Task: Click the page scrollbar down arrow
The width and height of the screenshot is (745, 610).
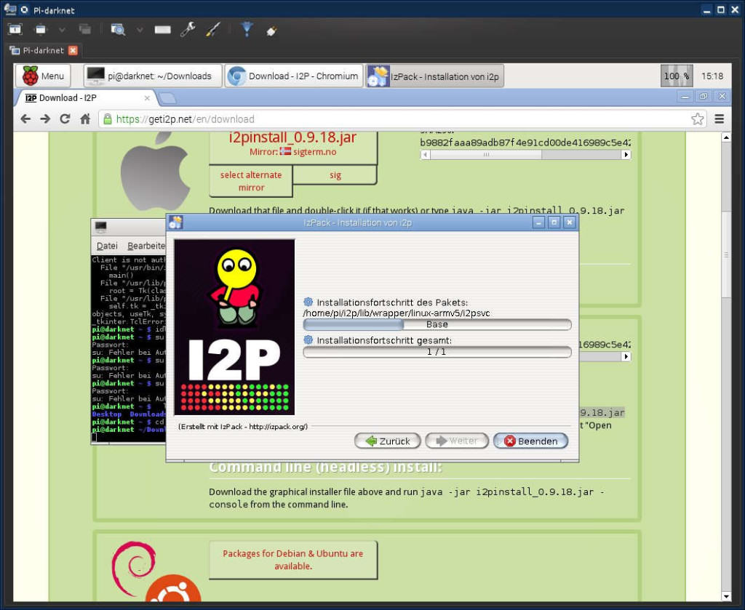Action: tap(726, 596)
